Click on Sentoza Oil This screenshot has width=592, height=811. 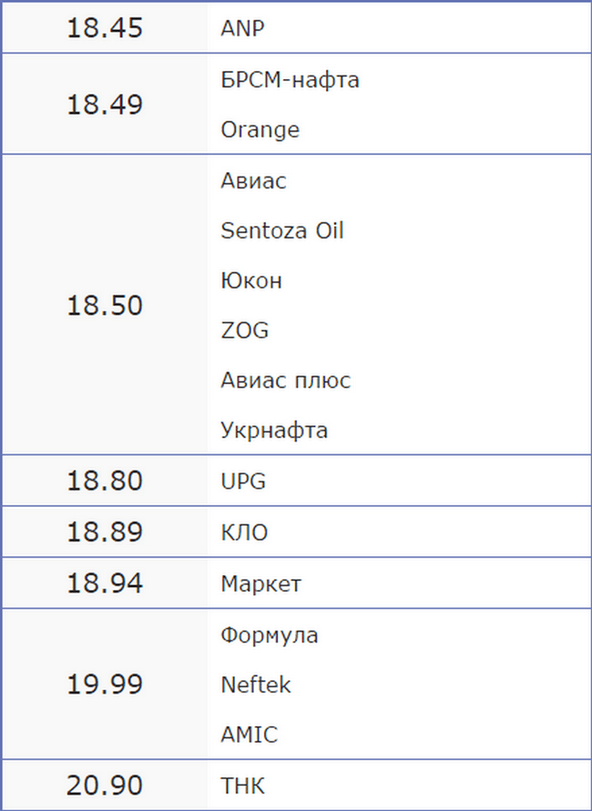pyautogui.click(x=281, y=230)
